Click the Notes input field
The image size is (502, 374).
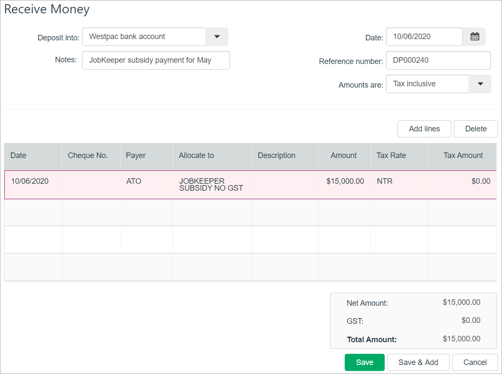156,61
